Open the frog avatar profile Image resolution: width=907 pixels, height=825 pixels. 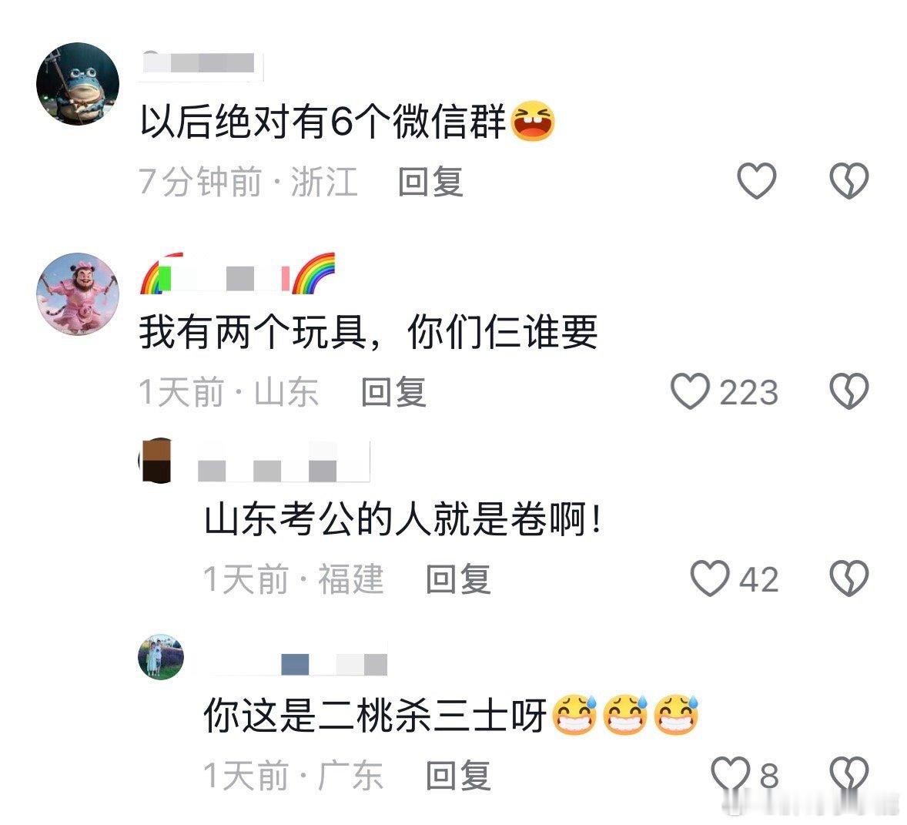pyautogui.click(x=78, y=83)
